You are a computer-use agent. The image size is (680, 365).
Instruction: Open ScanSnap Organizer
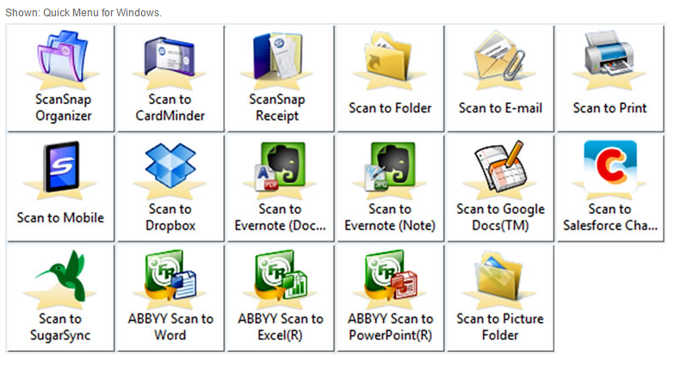click(60, 78)
